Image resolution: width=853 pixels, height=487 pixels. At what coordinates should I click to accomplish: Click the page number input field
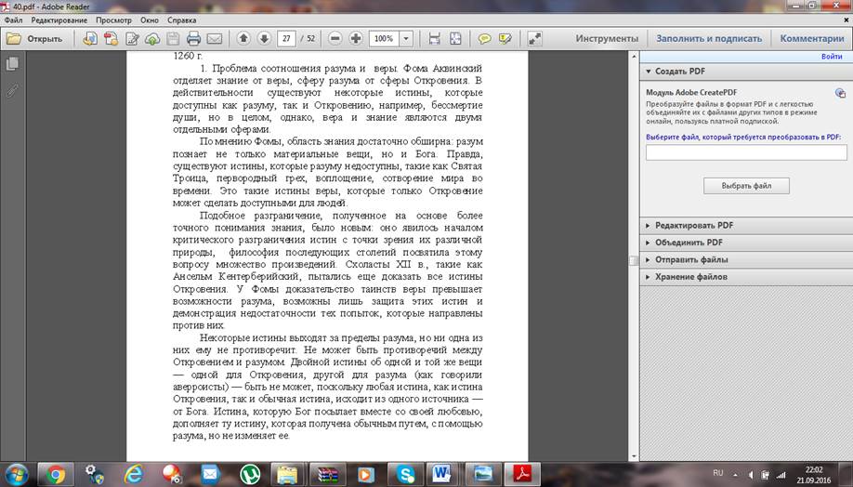click(287, 39)
